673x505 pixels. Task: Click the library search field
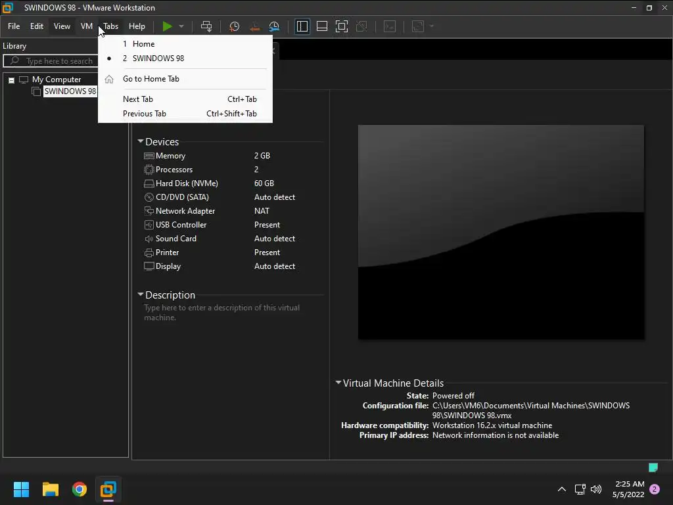51,61
